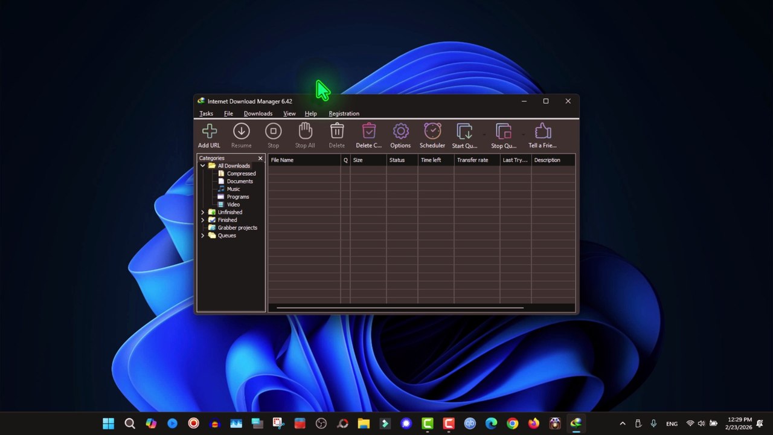The height and width of the screenshot is (435, 773).
Task: Collapse the All Downloads tree node
Action: 202,166
